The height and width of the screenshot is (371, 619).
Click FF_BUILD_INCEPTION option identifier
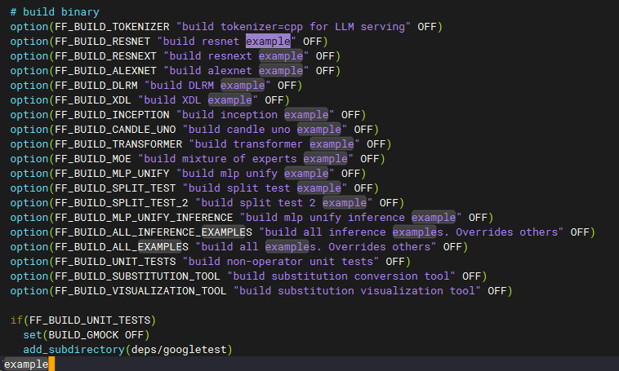[112, 115]
